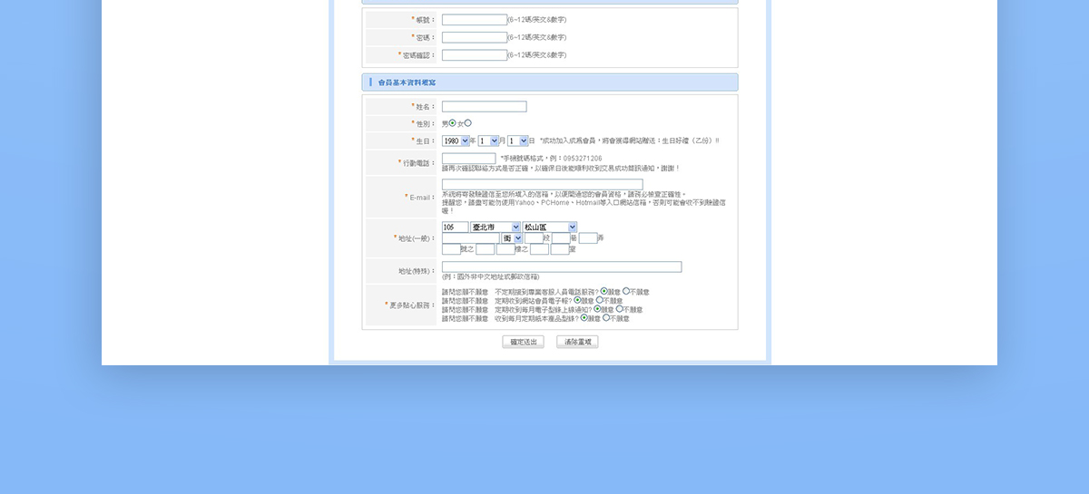Click the 段 section number field
This screenshot has height=494, width=1089.
point(534,238)
